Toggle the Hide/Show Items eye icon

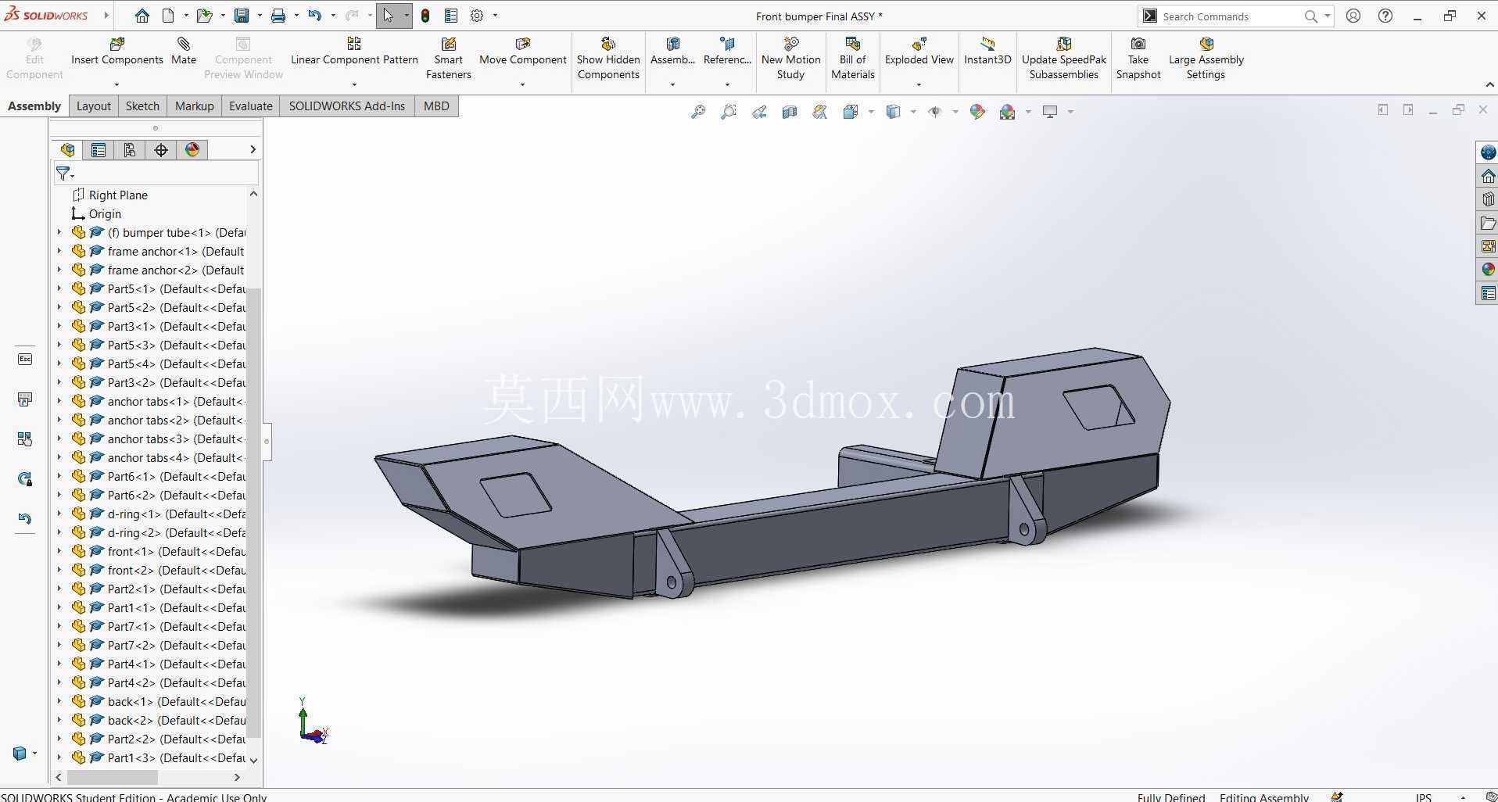pos(935,112)
